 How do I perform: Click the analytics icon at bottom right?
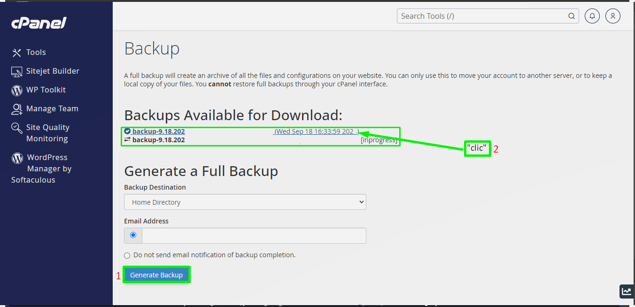[x=627, y=291]
